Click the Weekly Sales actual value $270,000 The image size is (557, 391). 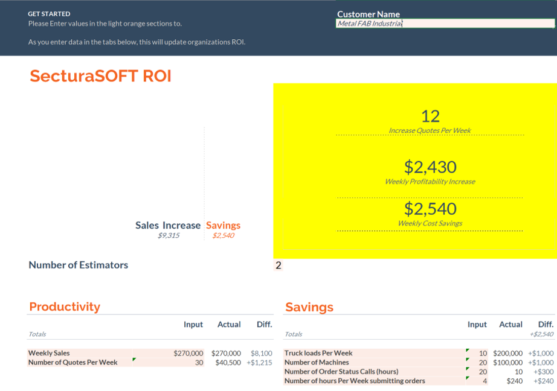226,354
